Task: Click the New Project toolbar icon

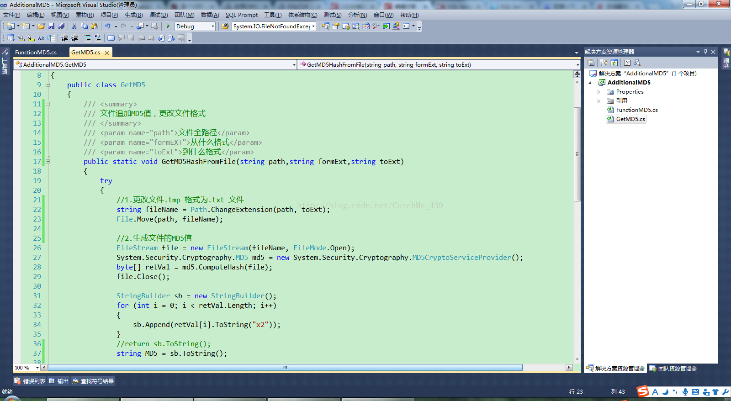Action: click(x=11, y=26)
